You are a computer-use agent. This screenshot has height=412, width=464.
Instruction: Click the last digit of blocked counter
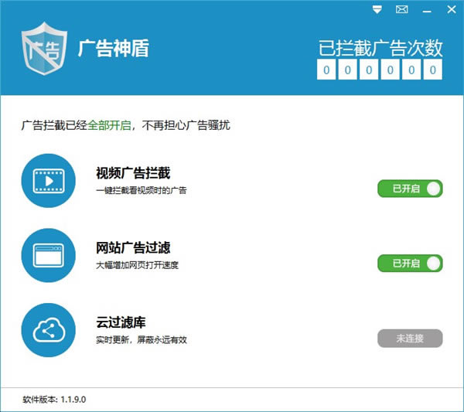tap(432, 70)
